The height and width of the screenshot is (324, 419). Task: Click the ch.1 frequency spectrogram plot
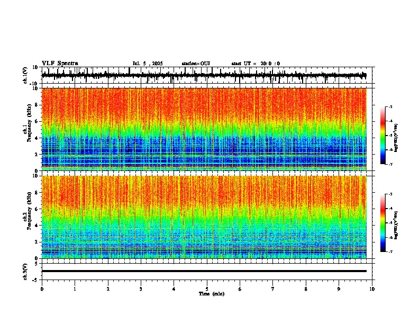(x=204, y=129)
